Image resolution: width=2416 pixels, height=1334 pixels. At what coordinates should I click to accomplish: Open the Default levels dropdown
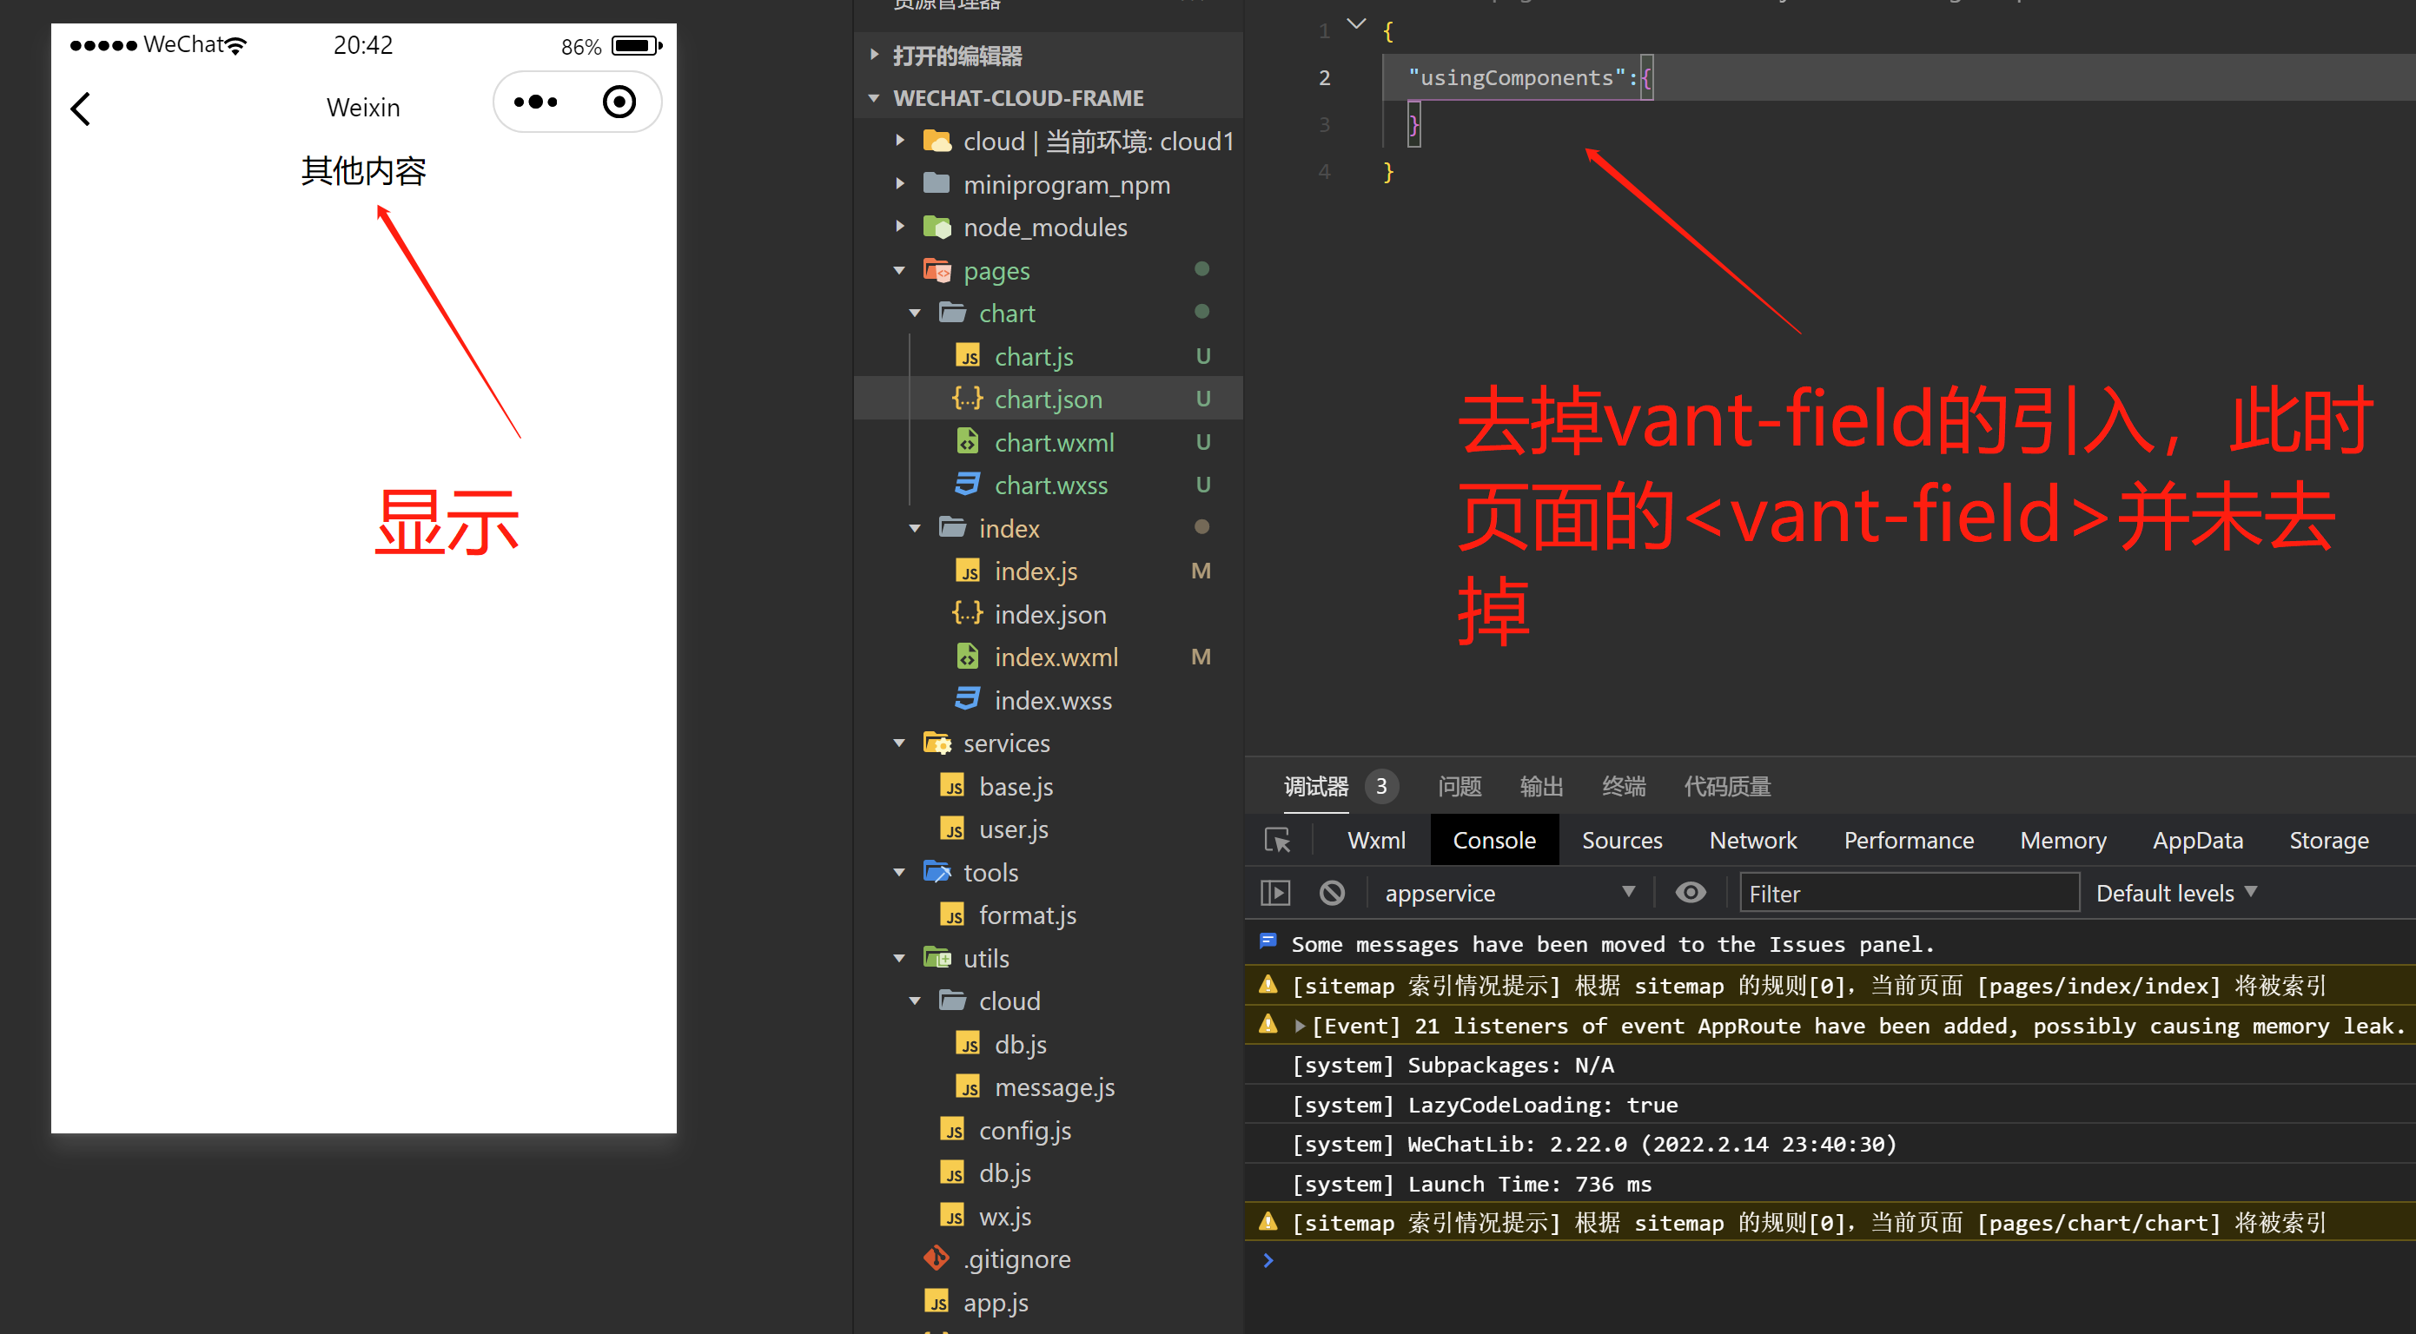[2176, 894]
